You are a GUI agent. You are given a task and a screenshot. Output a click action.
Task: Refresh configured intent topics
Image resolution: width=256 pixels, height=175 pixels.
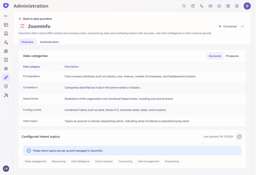239,137
